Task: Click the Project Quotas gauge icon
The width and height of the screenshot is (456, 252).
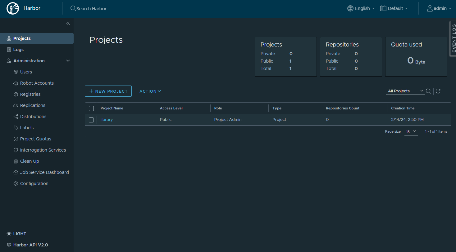Action: click(16, 139)
